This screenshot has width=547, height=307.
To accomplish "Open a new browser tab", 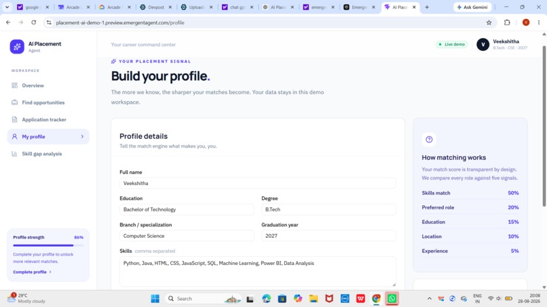I will [x=427, y=7].
